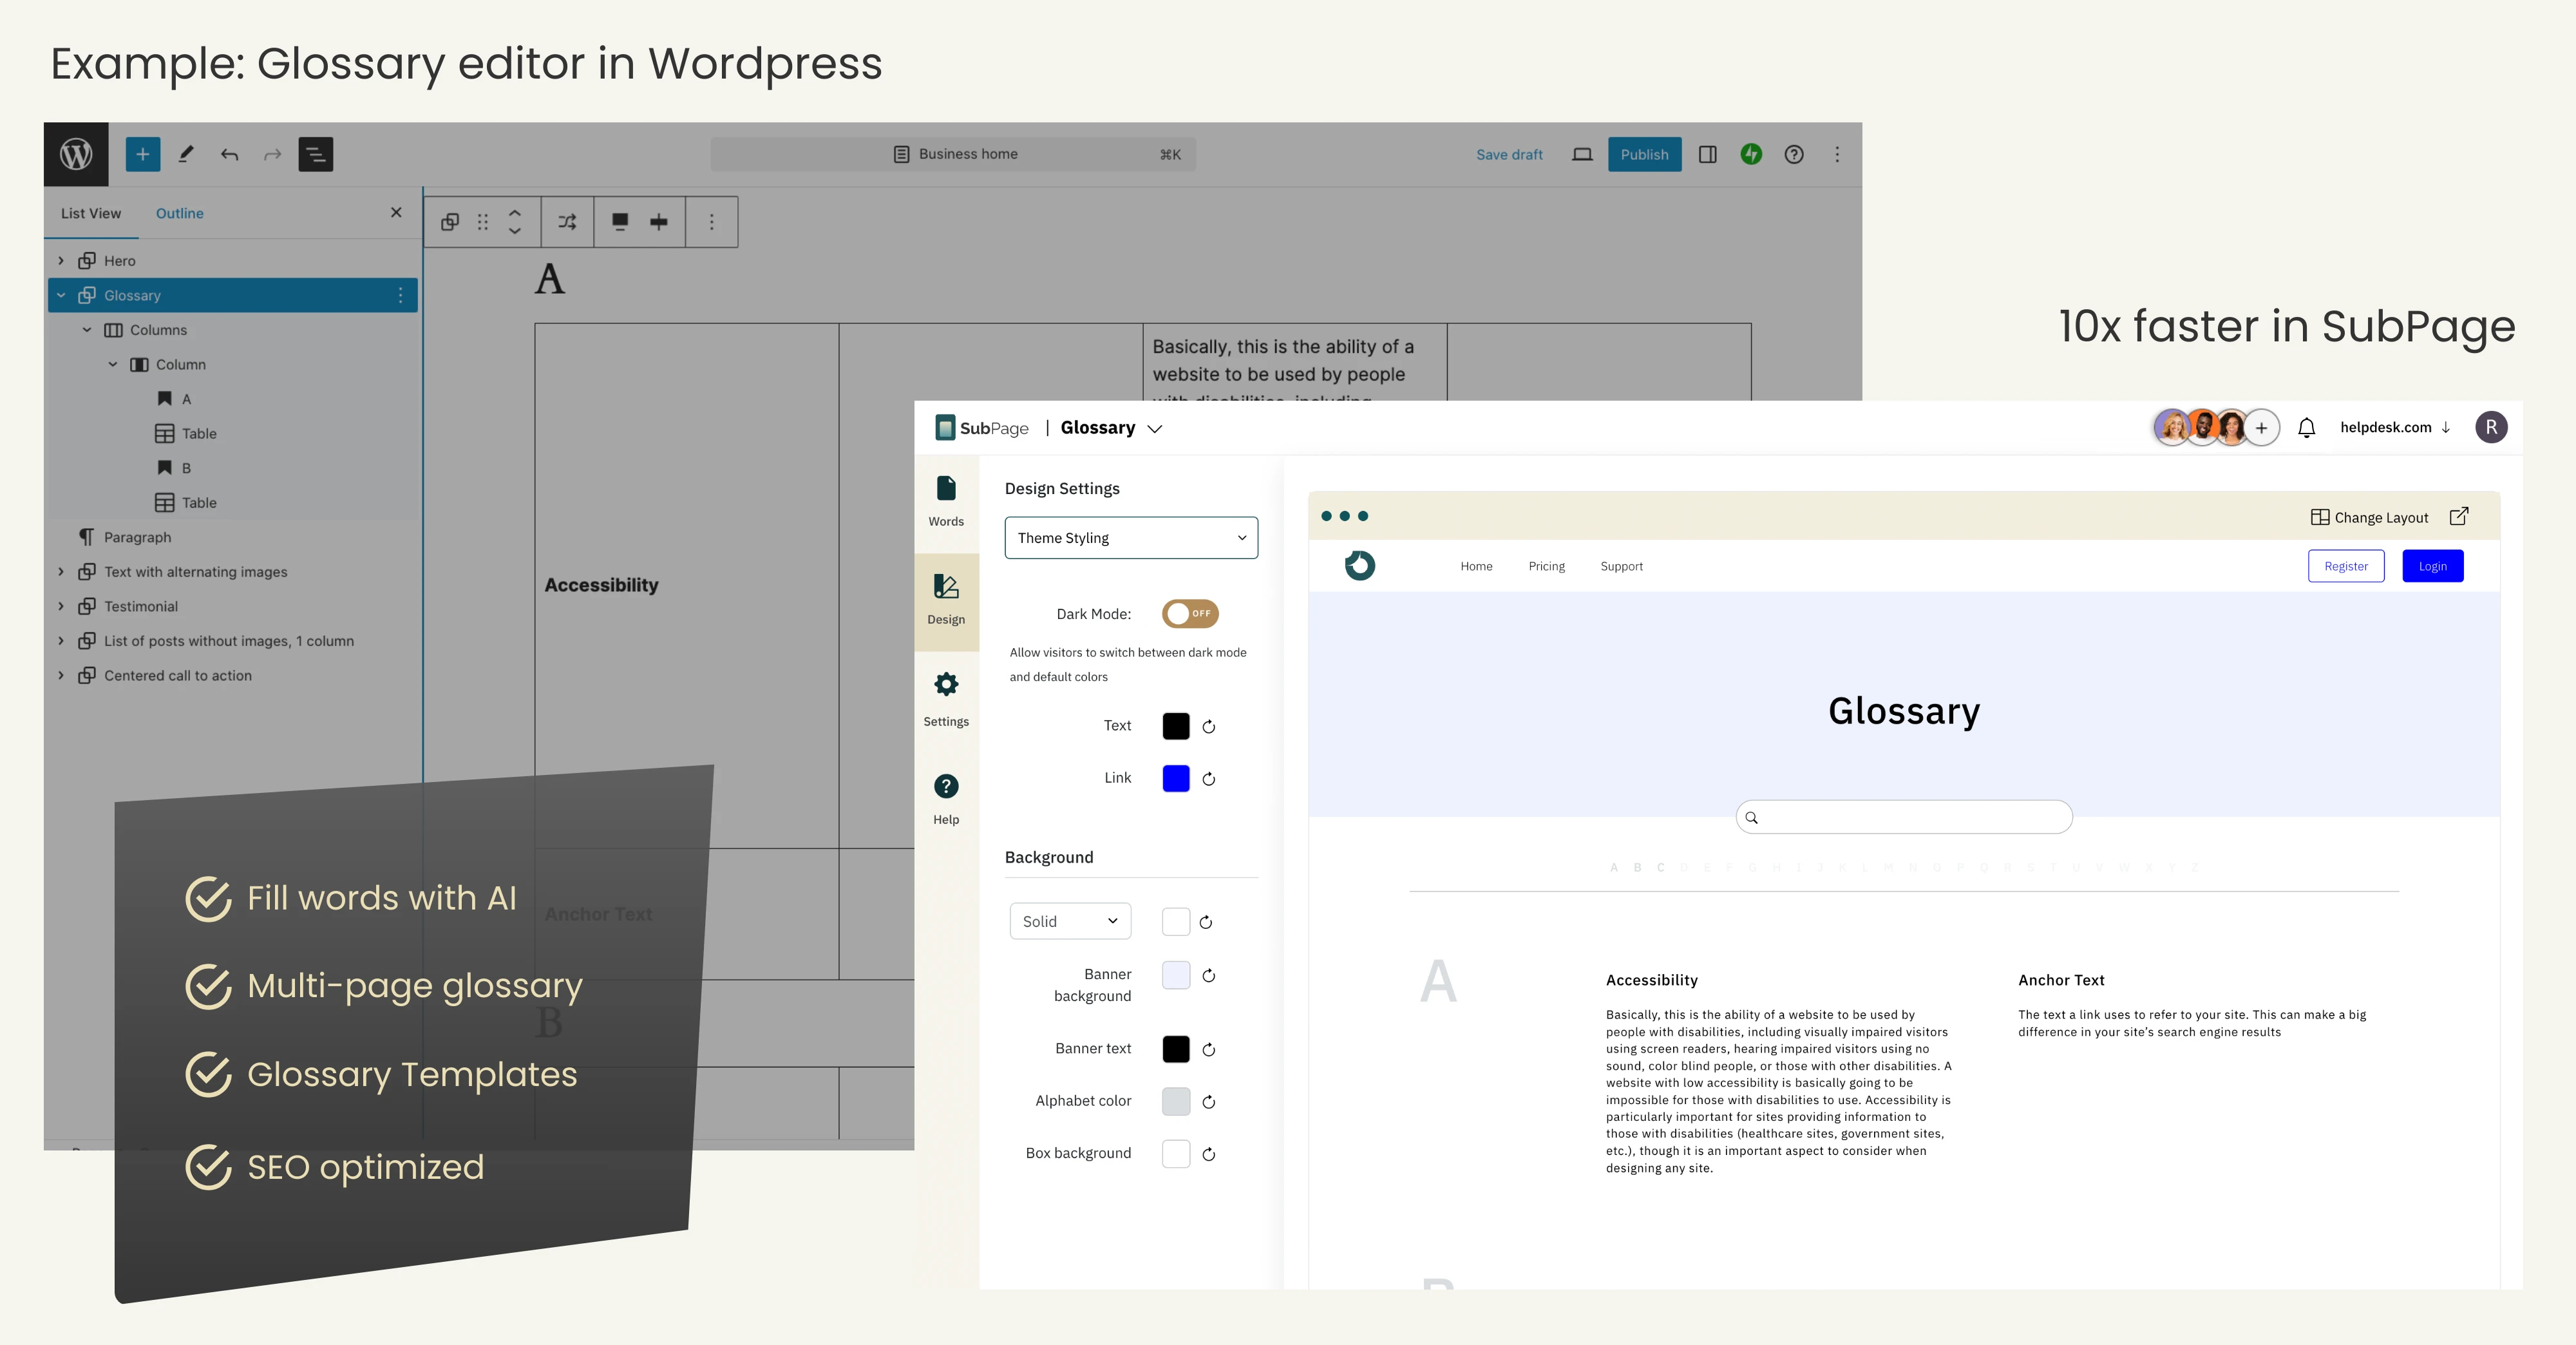Reset the Link color
This screenshot has width=2576, height=1345.
click(1208, 779)
